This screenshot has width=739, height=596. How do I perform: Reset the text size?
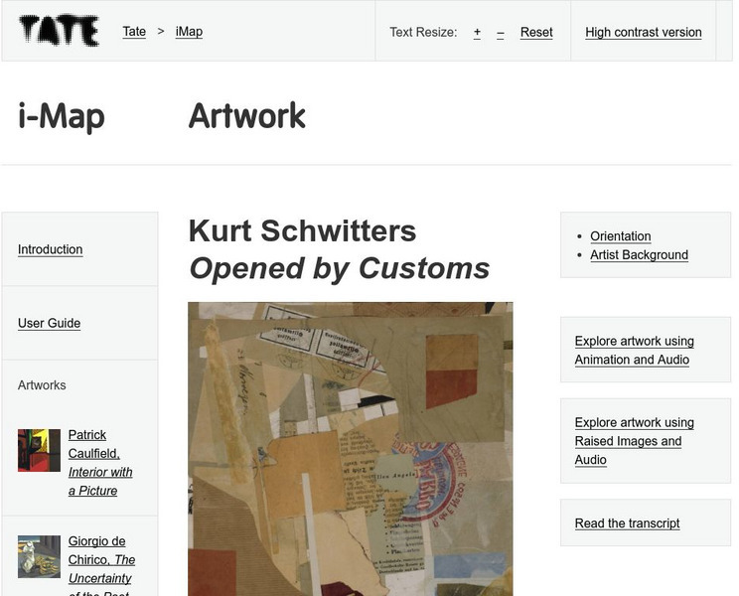[x=536, y=32]
